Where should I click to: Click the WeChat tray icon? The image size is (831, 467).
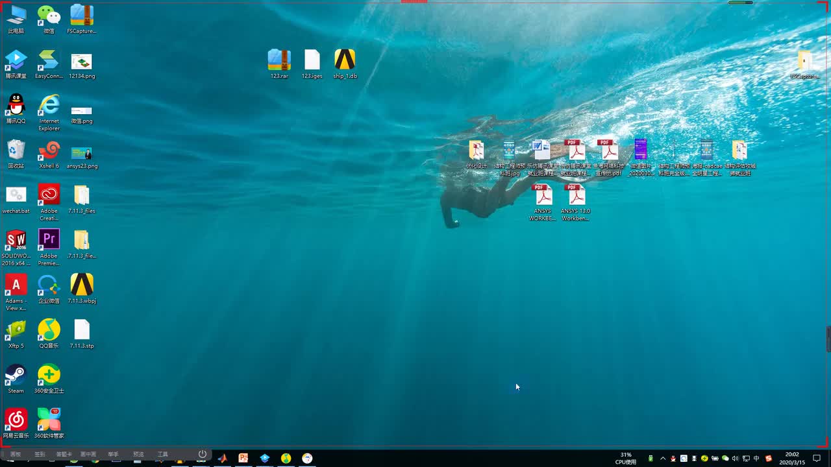[x=725, y=459]
